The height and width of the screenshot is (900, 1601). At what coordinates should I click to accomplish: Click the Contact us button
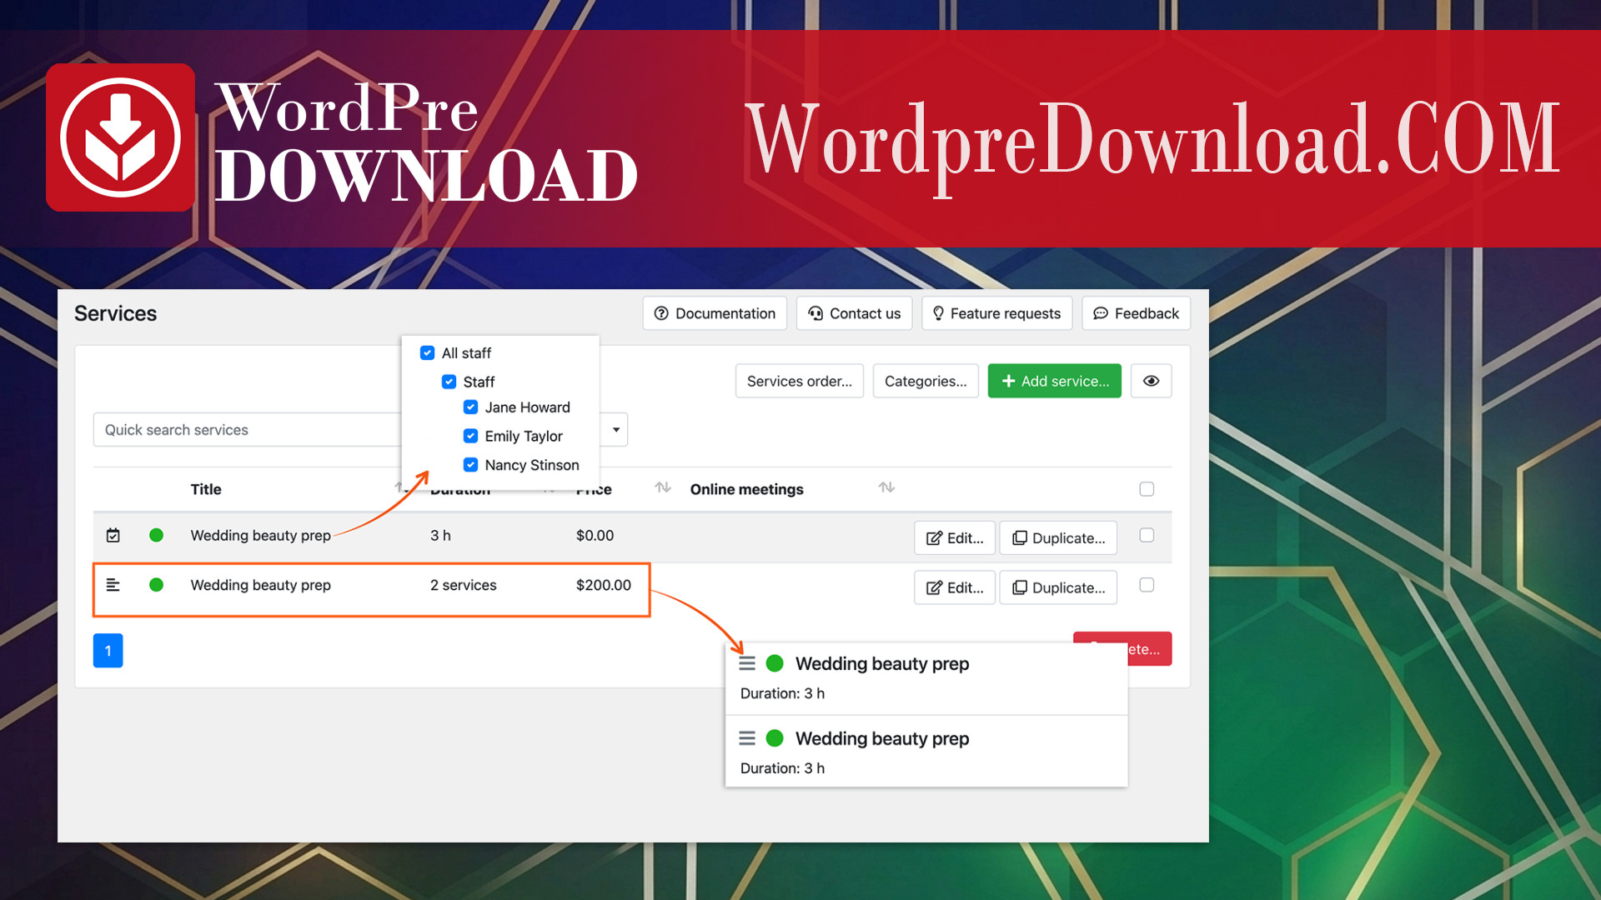point(854,313)
